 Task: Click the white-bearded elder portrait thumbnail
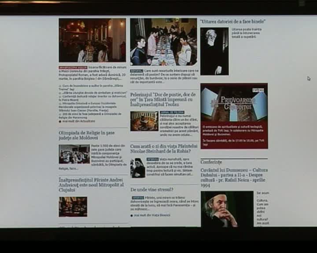click(214, 51)
